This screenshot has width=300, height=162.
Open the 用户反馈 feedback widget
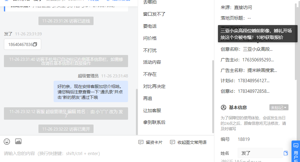(x=296, y=151)
